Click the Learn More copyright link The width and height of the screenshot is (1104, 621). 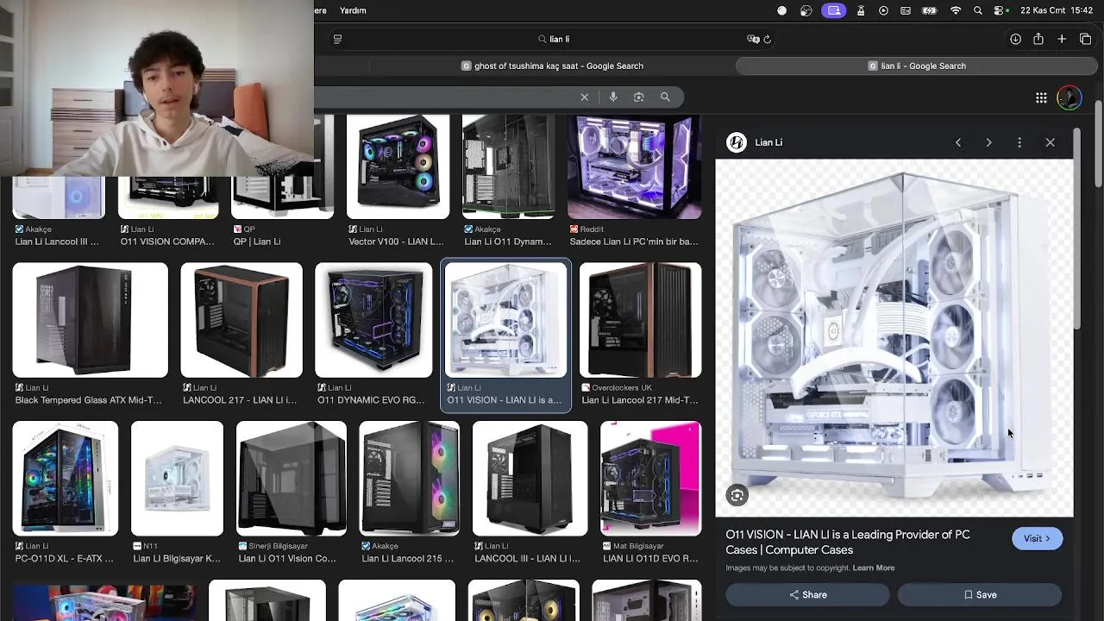click(874, 568)
